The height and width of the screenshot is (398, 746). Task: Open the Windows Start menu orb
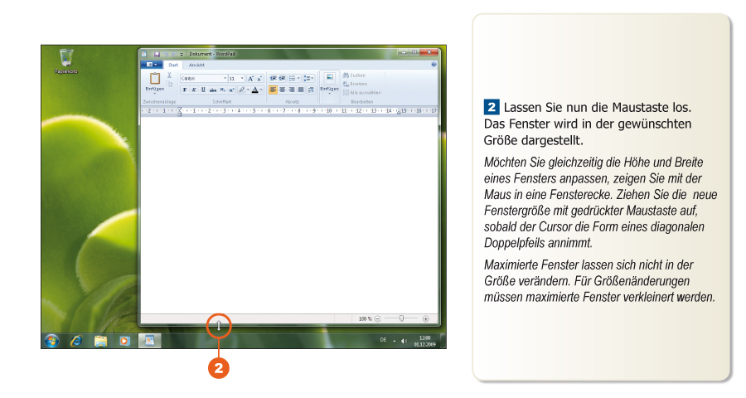point(52,340)
